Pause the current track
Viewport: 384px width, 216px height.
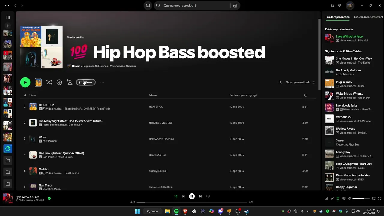(x=192, y=196)
